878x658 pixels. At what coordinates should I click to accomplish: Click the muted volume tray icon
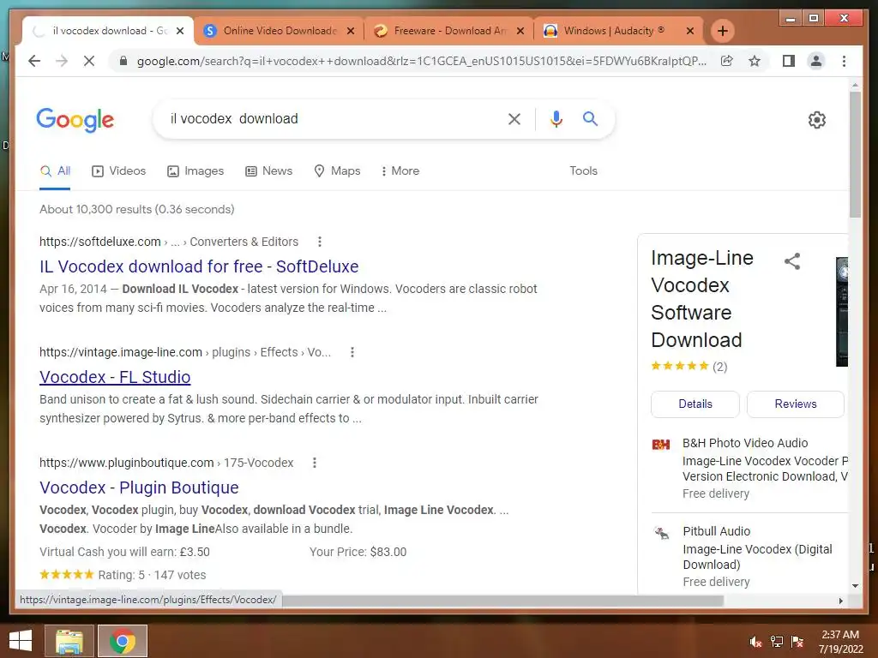click(755, 642)
